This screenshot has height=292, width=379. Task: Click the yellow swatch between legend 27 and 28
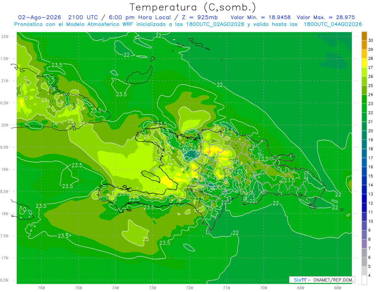point(364,63)
